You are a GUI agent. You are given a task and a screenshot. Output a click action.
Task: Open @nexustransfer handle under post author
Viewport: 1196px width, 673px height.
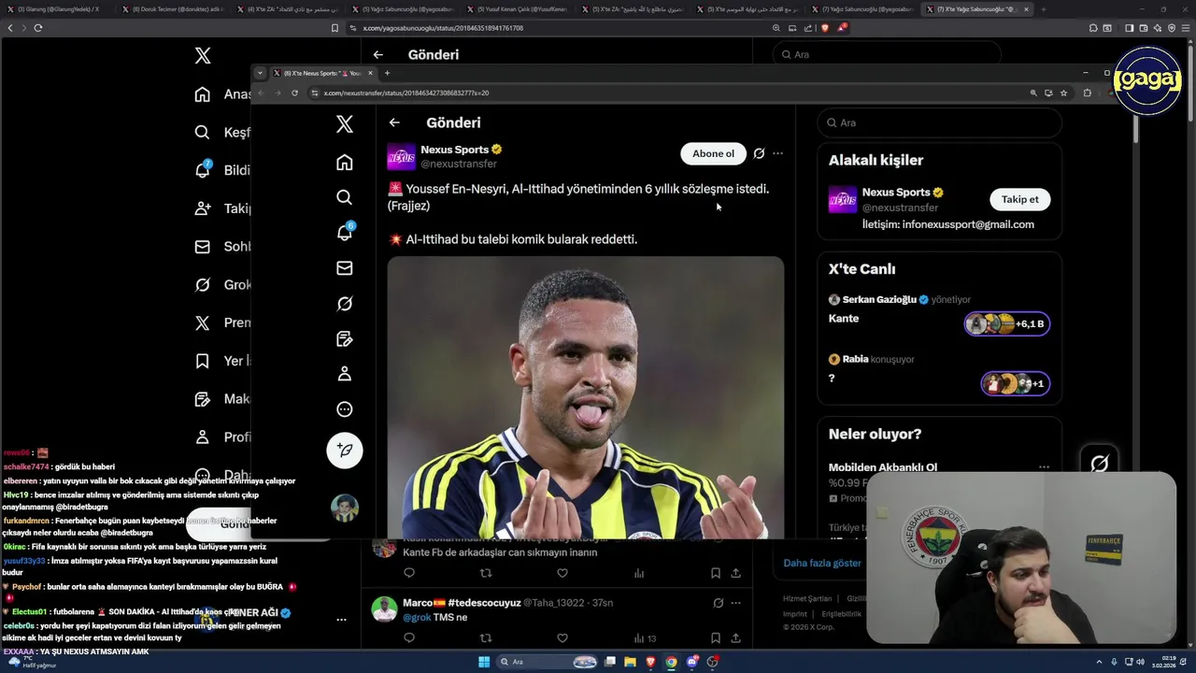coord(459,164)
